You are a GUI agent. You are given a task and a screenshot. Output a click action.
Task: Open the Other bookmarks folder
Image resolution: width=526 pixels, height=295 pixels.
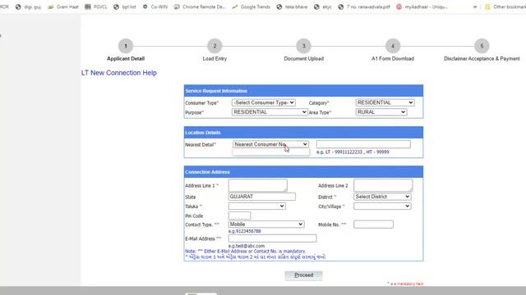(505, 7)
